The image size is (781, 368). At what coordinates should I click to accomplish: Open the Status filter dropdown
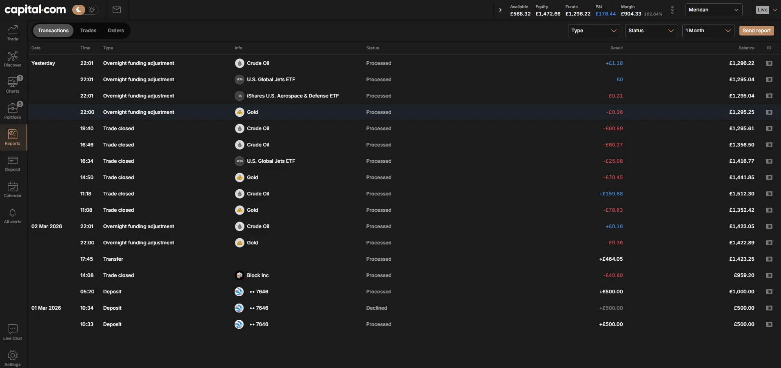coord(651,31)
